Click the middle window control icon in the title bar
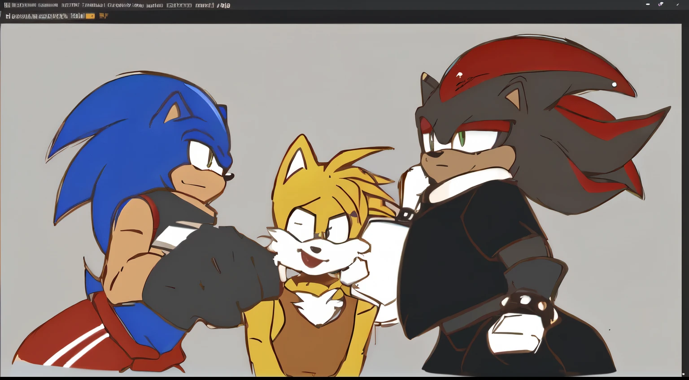This screenshot has width=689, height=380. pyautogui.click(x=661, y=4)
